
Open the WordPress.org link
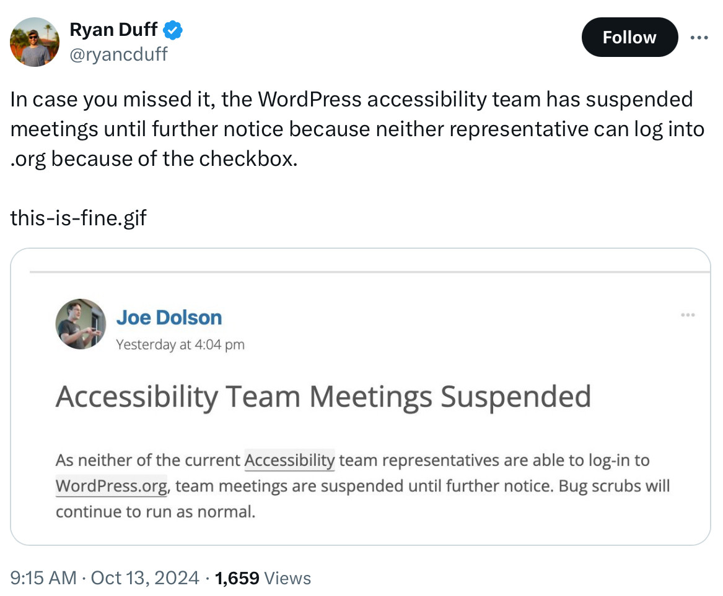pos(112,486)
